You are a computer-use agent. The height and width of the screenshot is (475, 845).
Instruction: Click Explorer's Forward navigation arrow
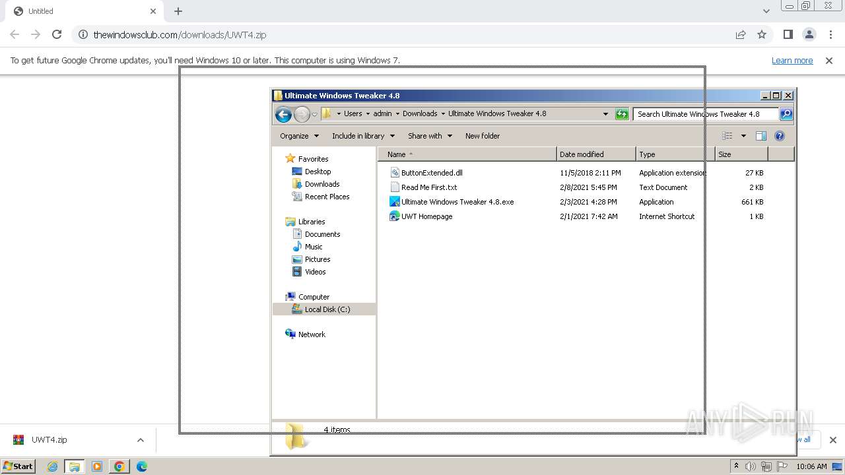(x=302, y=114)
